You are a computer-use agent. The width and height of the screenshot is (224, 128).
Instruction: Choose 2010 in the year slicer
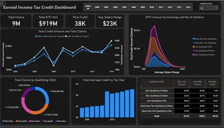[152, 7]
